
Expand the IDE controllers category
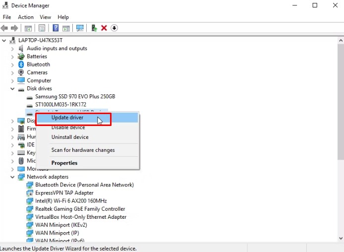click(12, 145)
